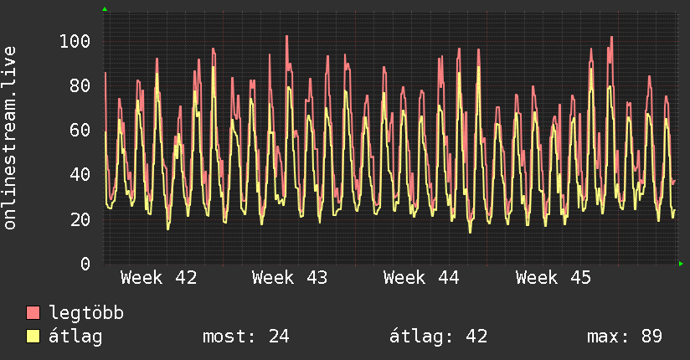690x360 pixels.
Task: Select the legtöbb legend label
Action: tap(86, 313)
